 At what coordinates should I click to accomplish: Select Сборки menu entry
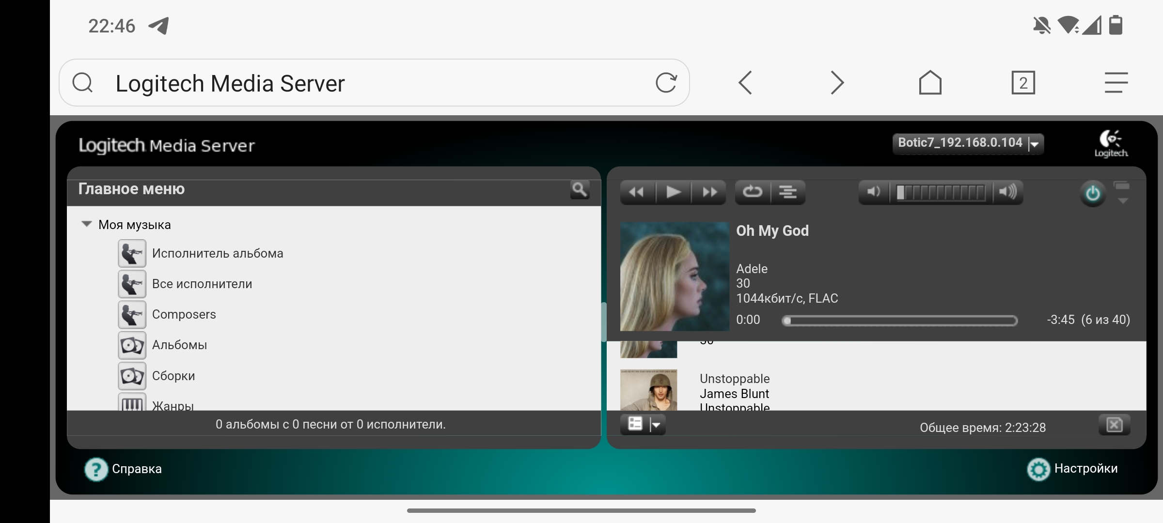(173, 376)
